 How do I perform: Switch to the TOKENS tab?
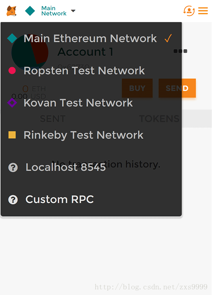click(x=159, y=119)
